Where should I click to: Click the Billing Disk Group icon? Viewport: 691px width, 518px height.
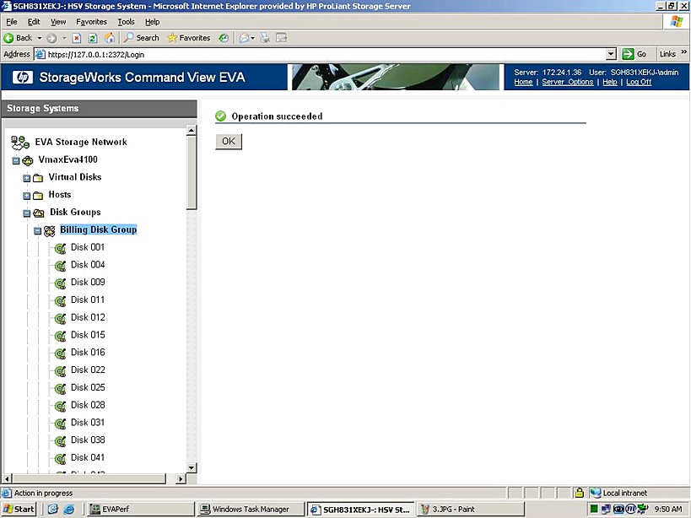[x=49, y=231]
